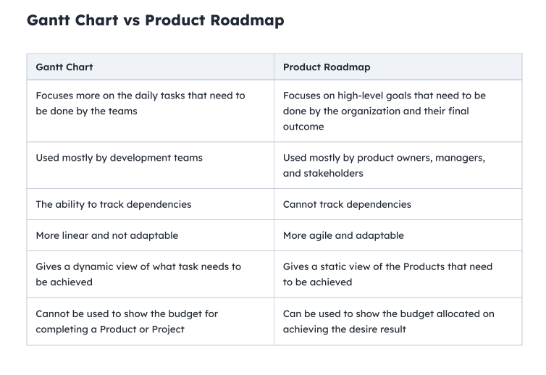Click the "Gives a dynamic view" cell
The height and width of the screenshot is (375, 546).
[x=138, y=274]
